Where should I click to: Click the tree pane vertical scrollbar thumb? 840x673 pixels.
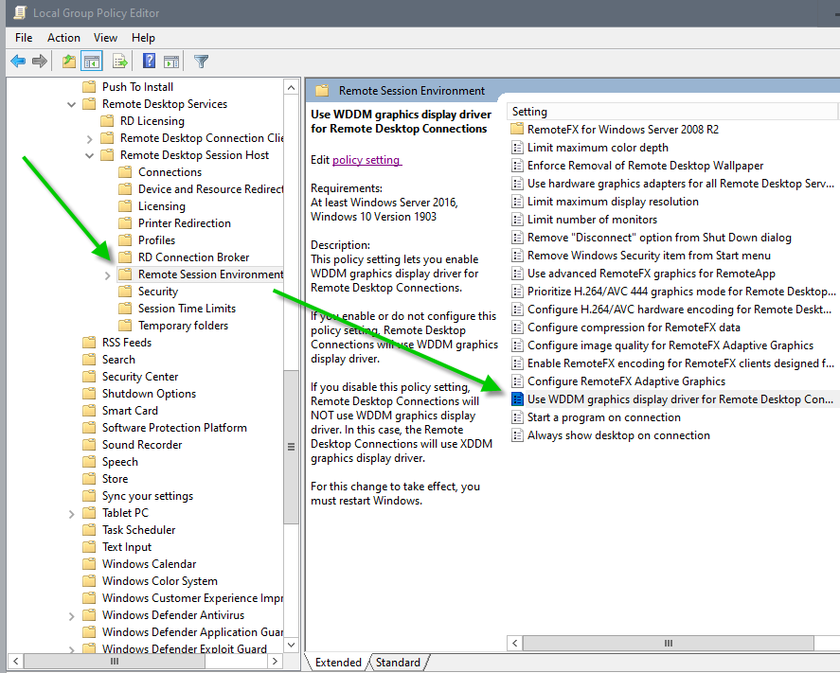(291, 447)
